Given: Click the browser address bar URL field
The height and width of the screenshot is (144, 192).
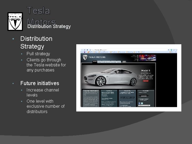Looking at the screenshot, I should pos(129,50).
